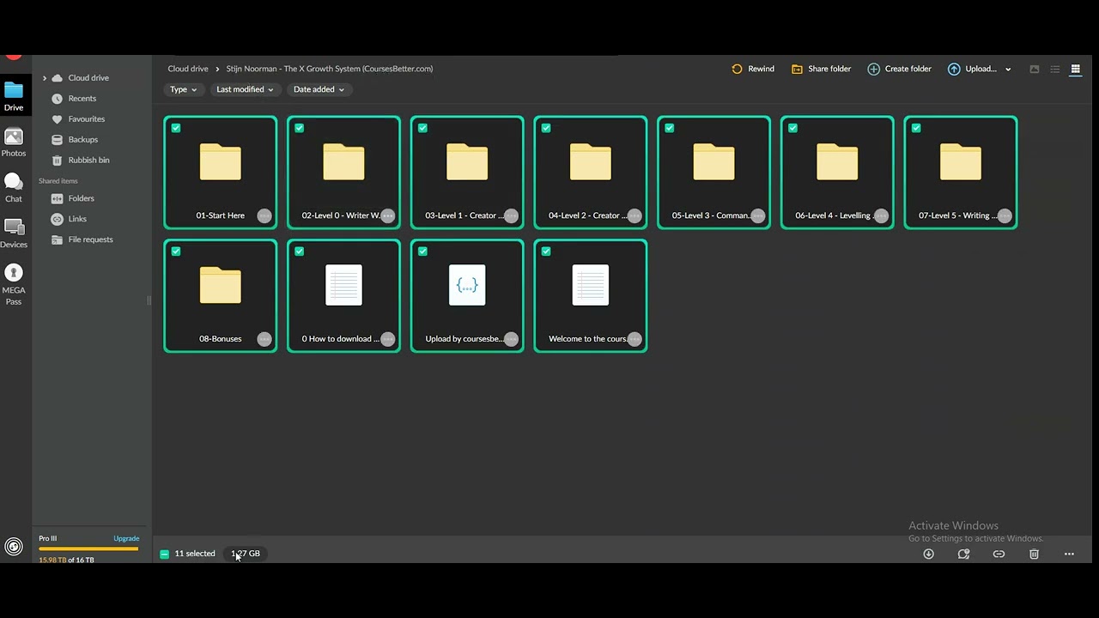Screen dimensions: 1099x618
Task: Open the Devices section in the left rail
Action: (x=14, y=233)
